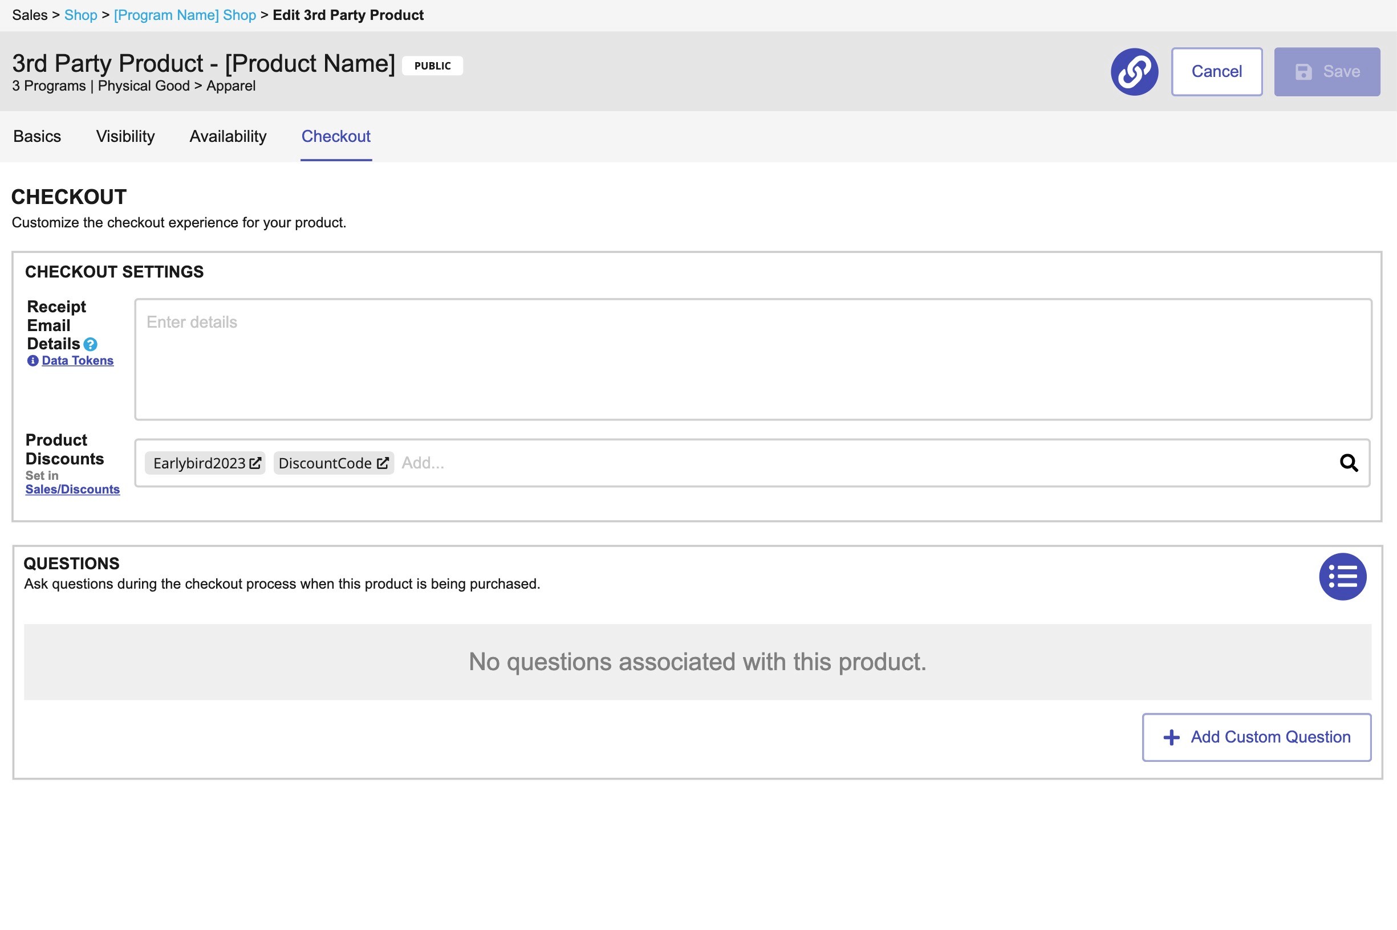Screen dimensions: 1397x930
Task: Click the discount search magnifier icon
Action: (1349, 463)
